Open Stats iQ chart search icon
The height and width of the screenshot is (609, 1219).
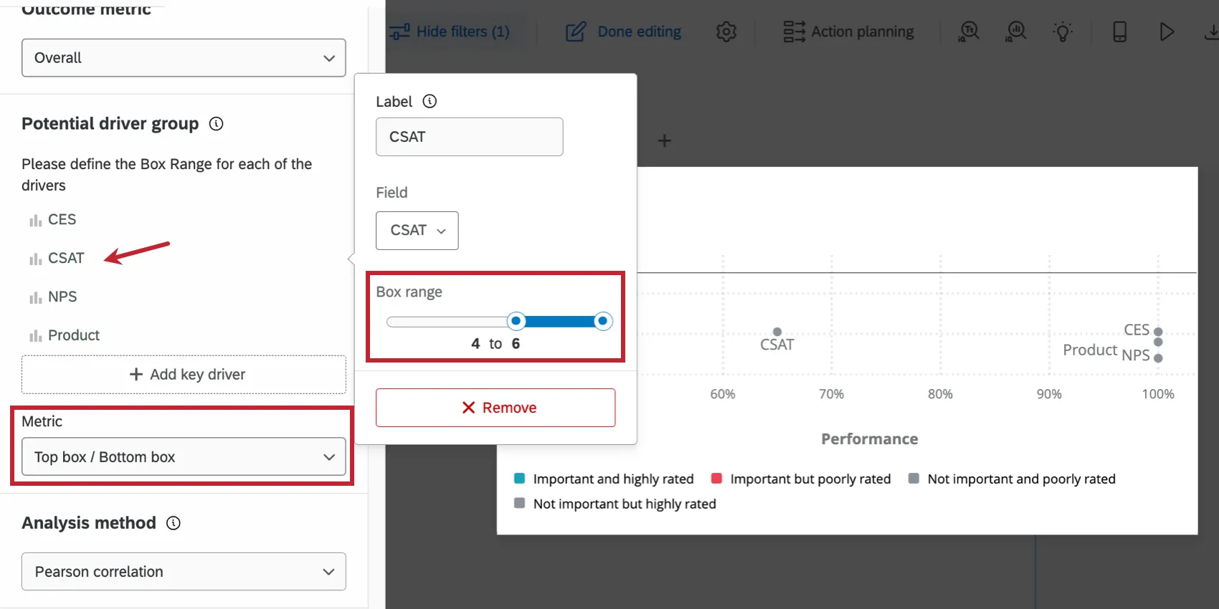tap(1016, 32)
